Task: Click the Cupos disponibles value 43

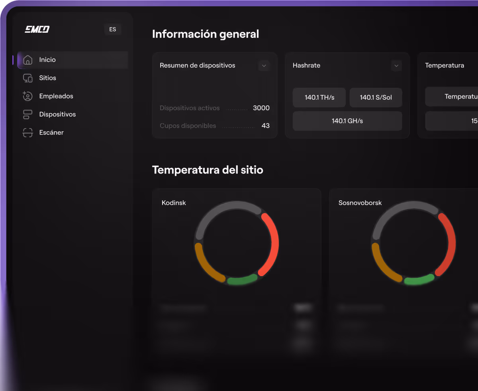Action: [265, 126]
